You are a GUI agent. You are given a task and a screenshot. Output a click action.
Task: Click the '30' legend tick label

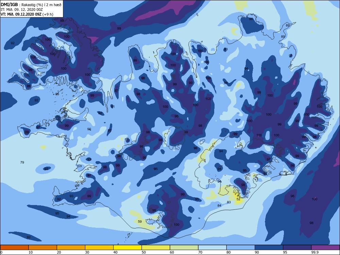(87, 252)
